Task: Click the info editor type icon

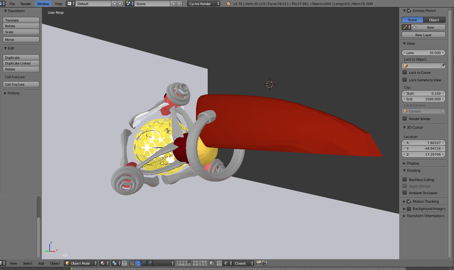Action: click(2, 4)
